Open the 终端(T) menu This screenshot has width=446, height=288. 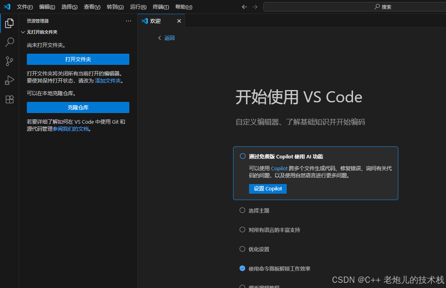[x=161, y=7]
